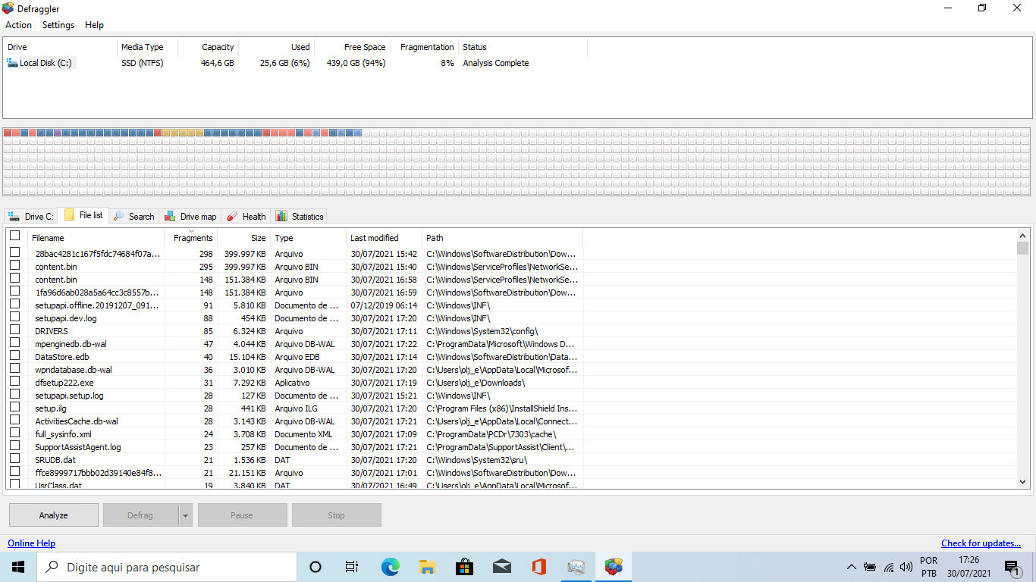Click the file list scrollbar down arrow
The width and height of the screenshot is (1036, 582).
coord(1022,481)
